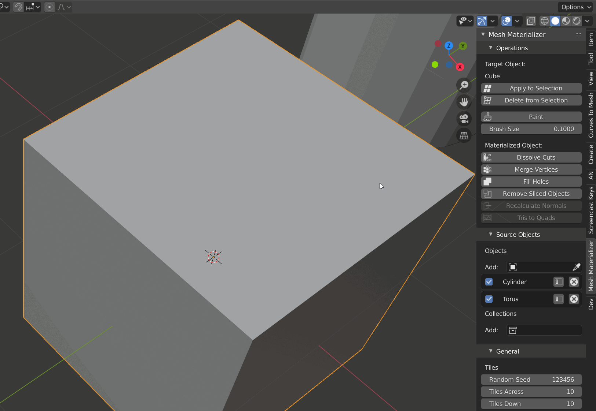Screen dimensions: 596x411
Task: Uncheck the Cylinder source object checkbox
Action: coord(489,282)
